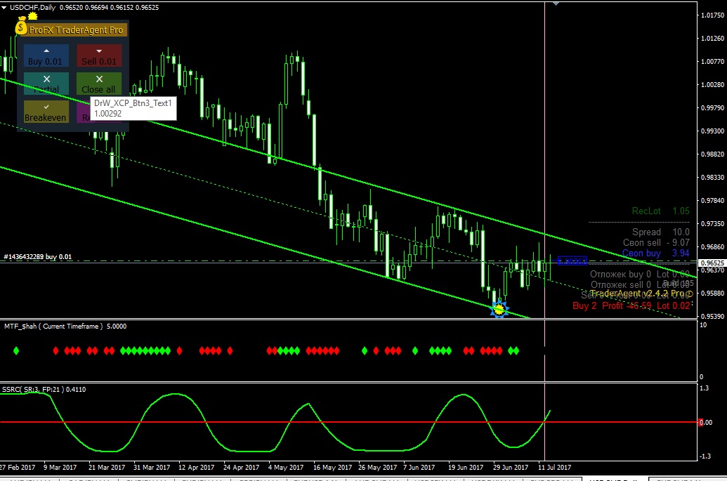Click the 1.01750 price scale label
The width and height of the screenshot is (727, 481).
(x=713, y=15)
